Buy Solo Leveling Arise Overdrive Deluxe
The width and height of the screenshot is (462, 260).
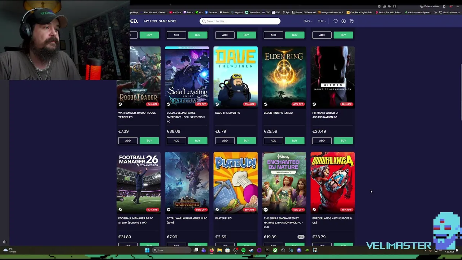(198, 140)
